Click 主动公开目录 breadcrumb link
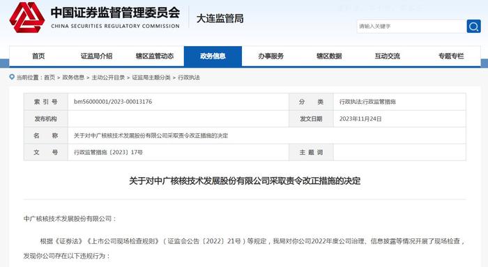The image size is (488, 267). coord(108,77)
